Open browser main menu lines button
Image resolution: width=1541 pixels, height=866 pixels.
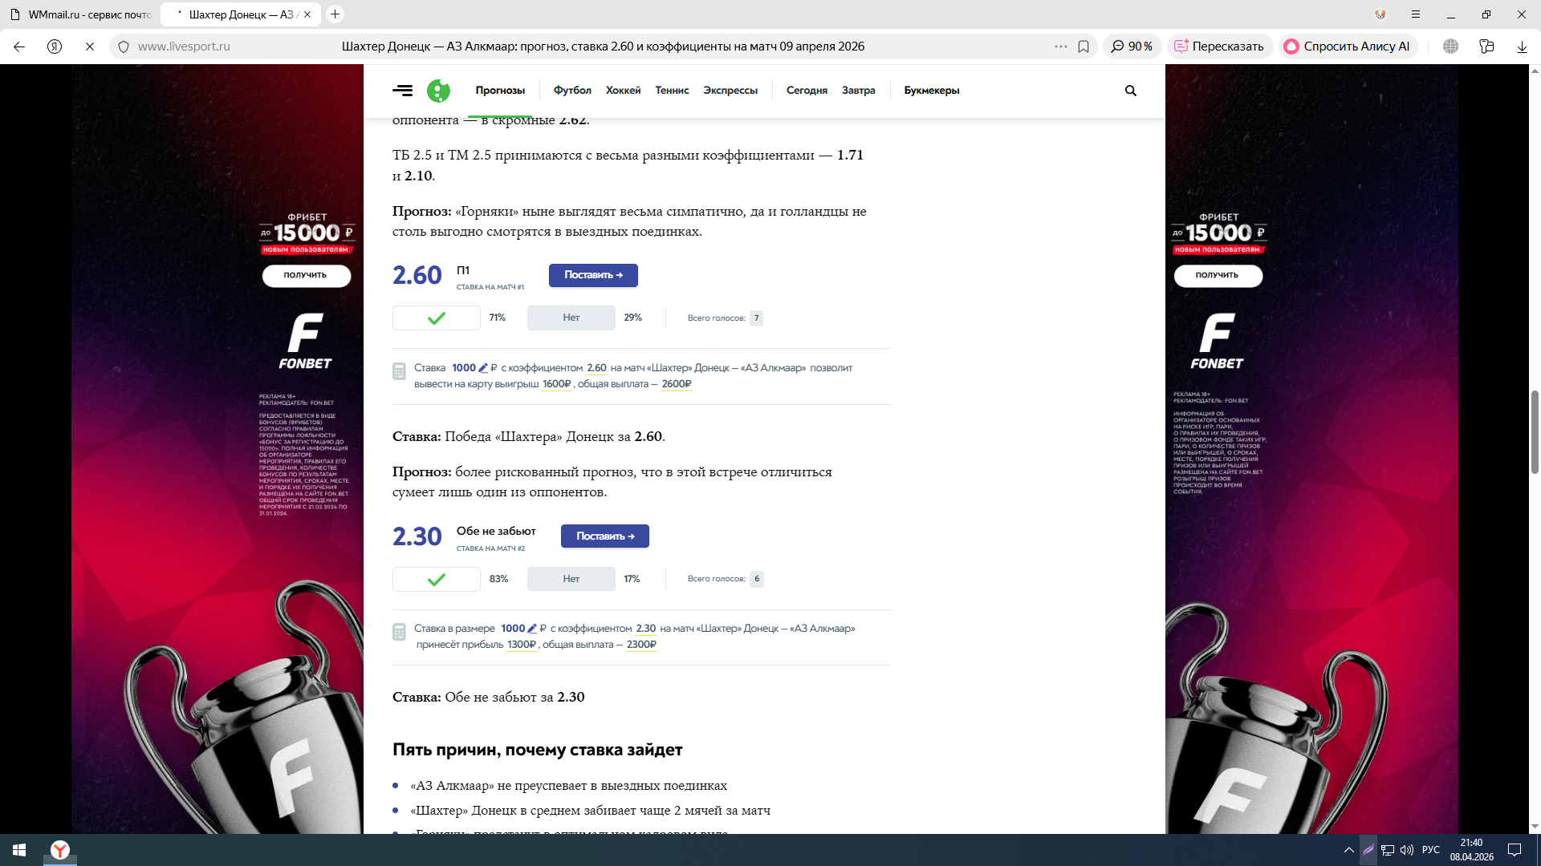click(x=1416, y=14)
